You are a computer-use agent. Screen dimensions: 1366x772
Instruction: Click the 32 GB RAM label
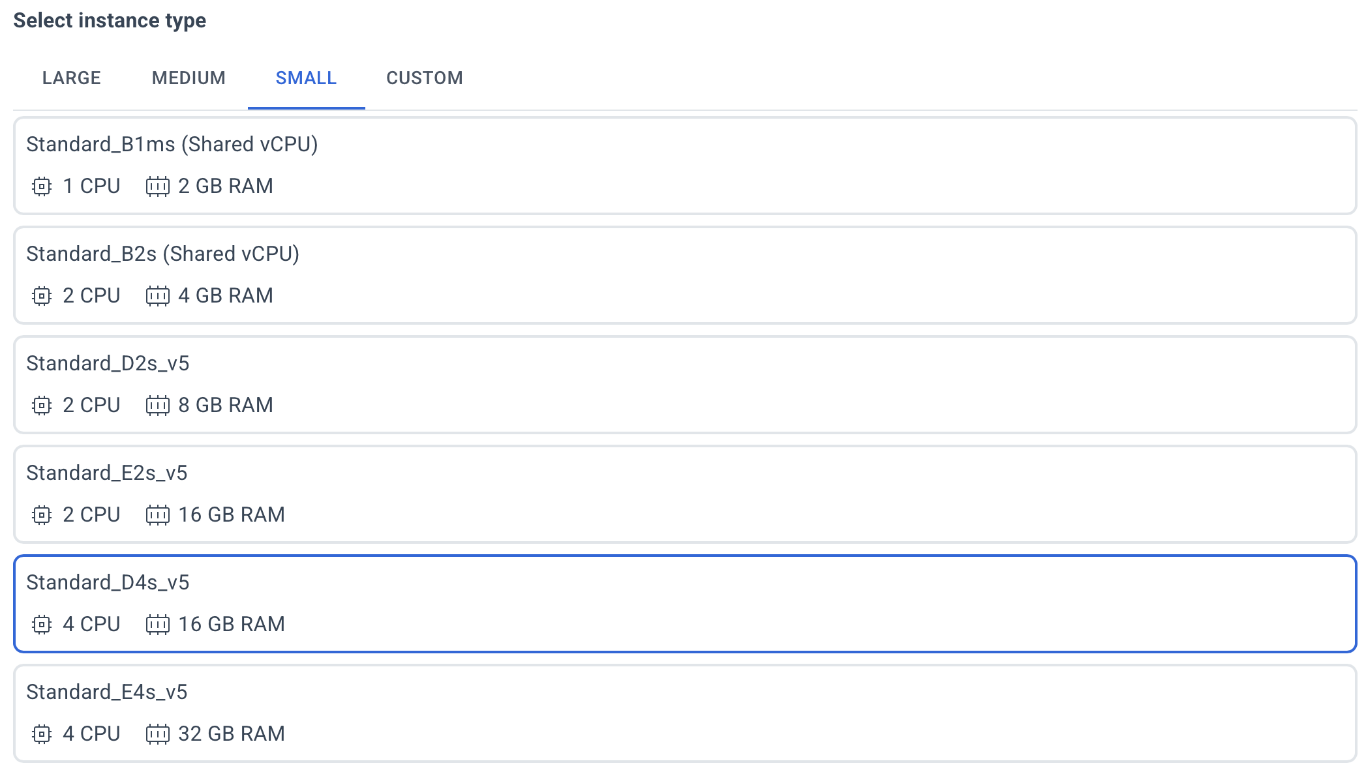pos(232,734)
